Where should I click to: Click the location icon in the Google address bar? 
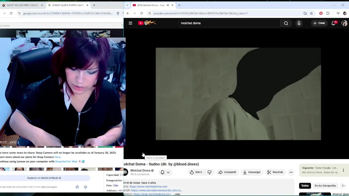point(118,13)
